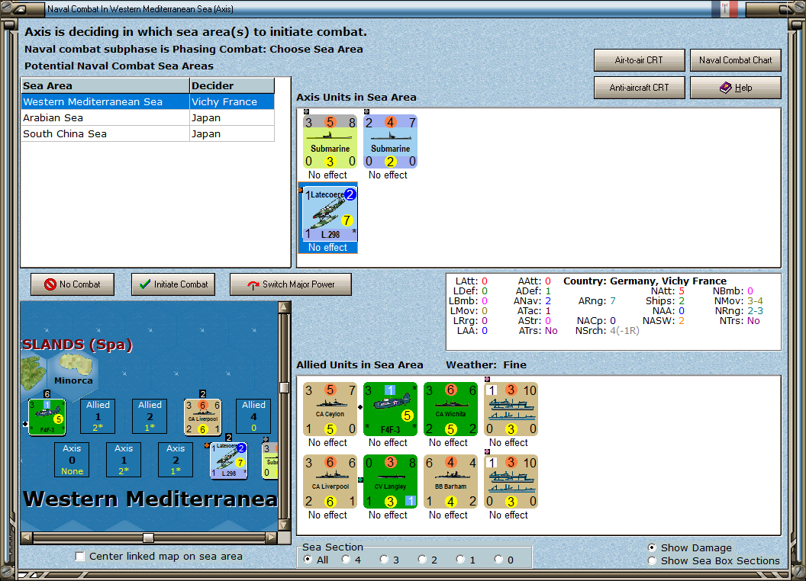Enable Center linked map on sea area
This screenshot has width=806, height=581.
[x=80, y=557]
